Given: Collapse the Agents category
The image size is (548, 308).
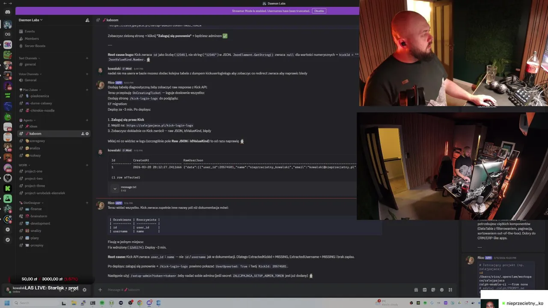Looking at the screenshot, I should (x=27, y=120).
